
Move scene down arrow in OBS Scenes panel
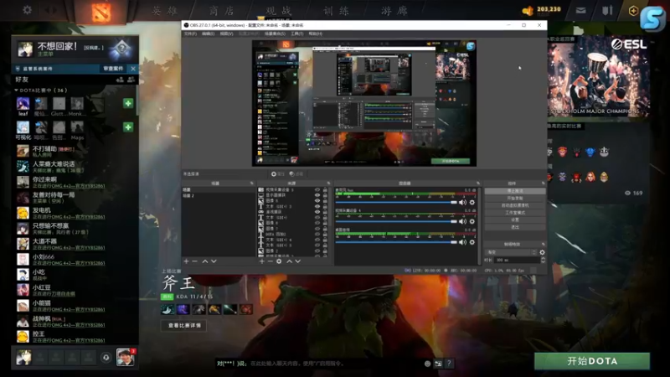pyautogui.click(x=214, y=261)
